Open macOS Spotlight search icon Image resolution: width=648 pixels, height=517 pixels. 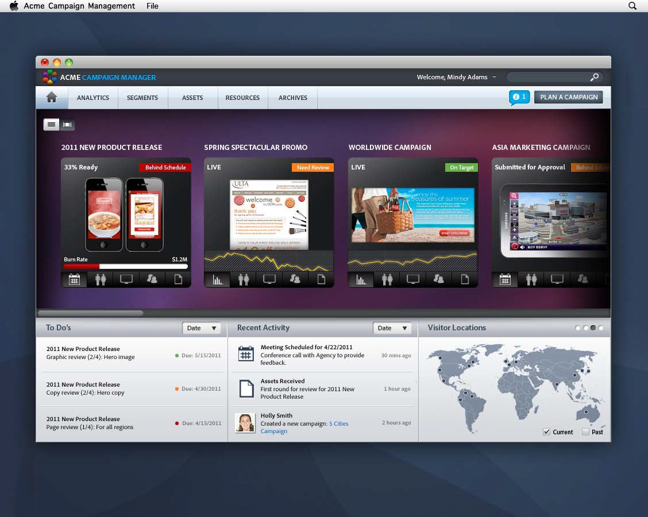point(632,6)
